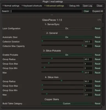Toggle Lock Configuration On button
This screenshot has height=110, width=106.
(67, 29)
